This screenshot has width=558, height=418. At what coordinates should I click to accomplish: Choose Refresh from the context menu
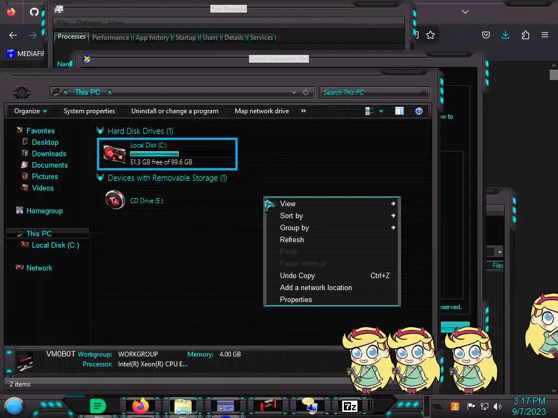click(332, 239)
